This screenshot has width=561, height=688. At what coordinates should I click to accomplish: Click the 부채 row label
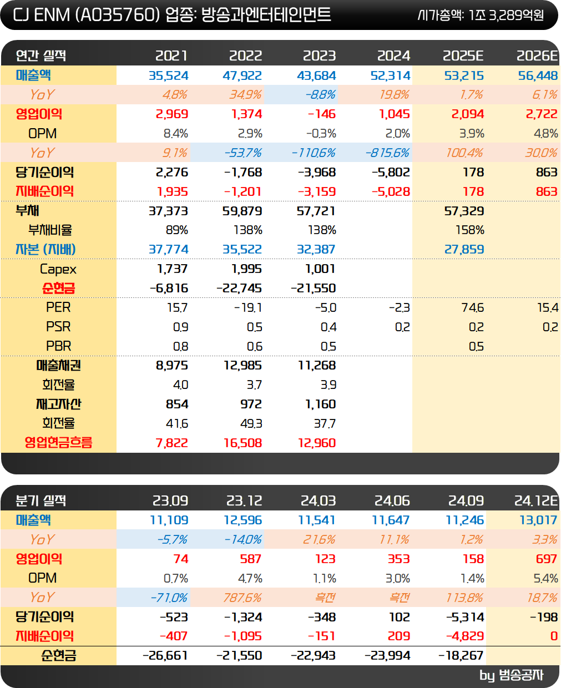27,211
